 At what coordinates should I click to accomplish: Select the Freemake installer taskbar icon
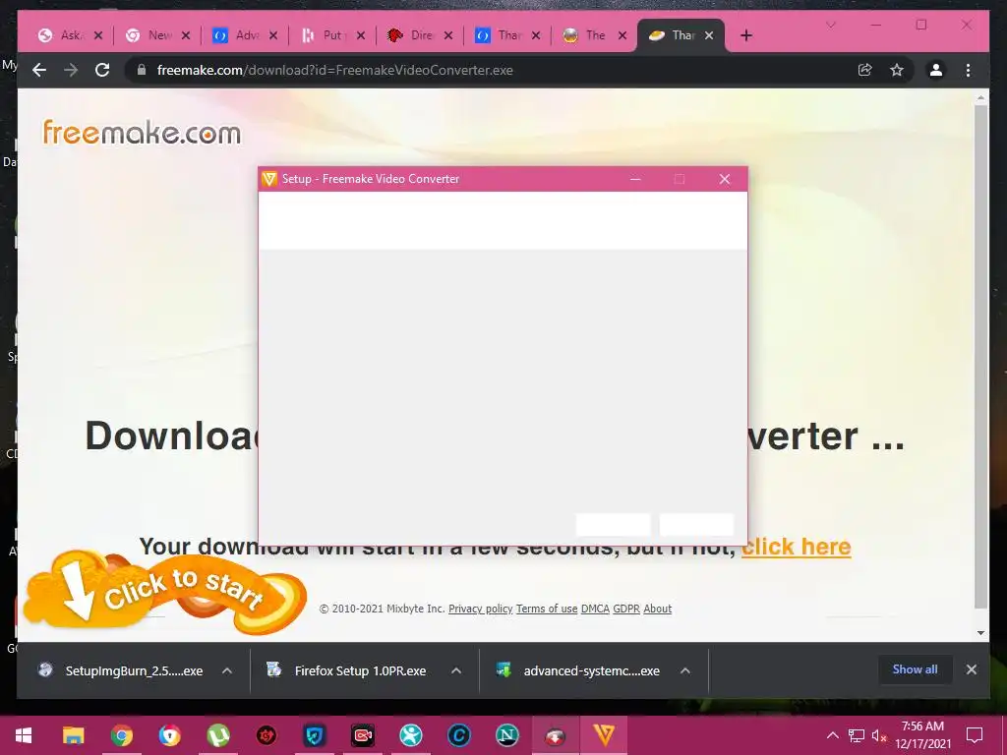click(x=604, y=735)
